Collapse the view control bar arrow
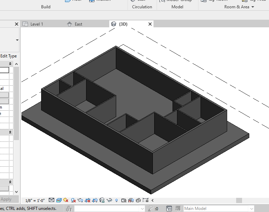Viewport: 269px width, 212px height. coord(152,200)
